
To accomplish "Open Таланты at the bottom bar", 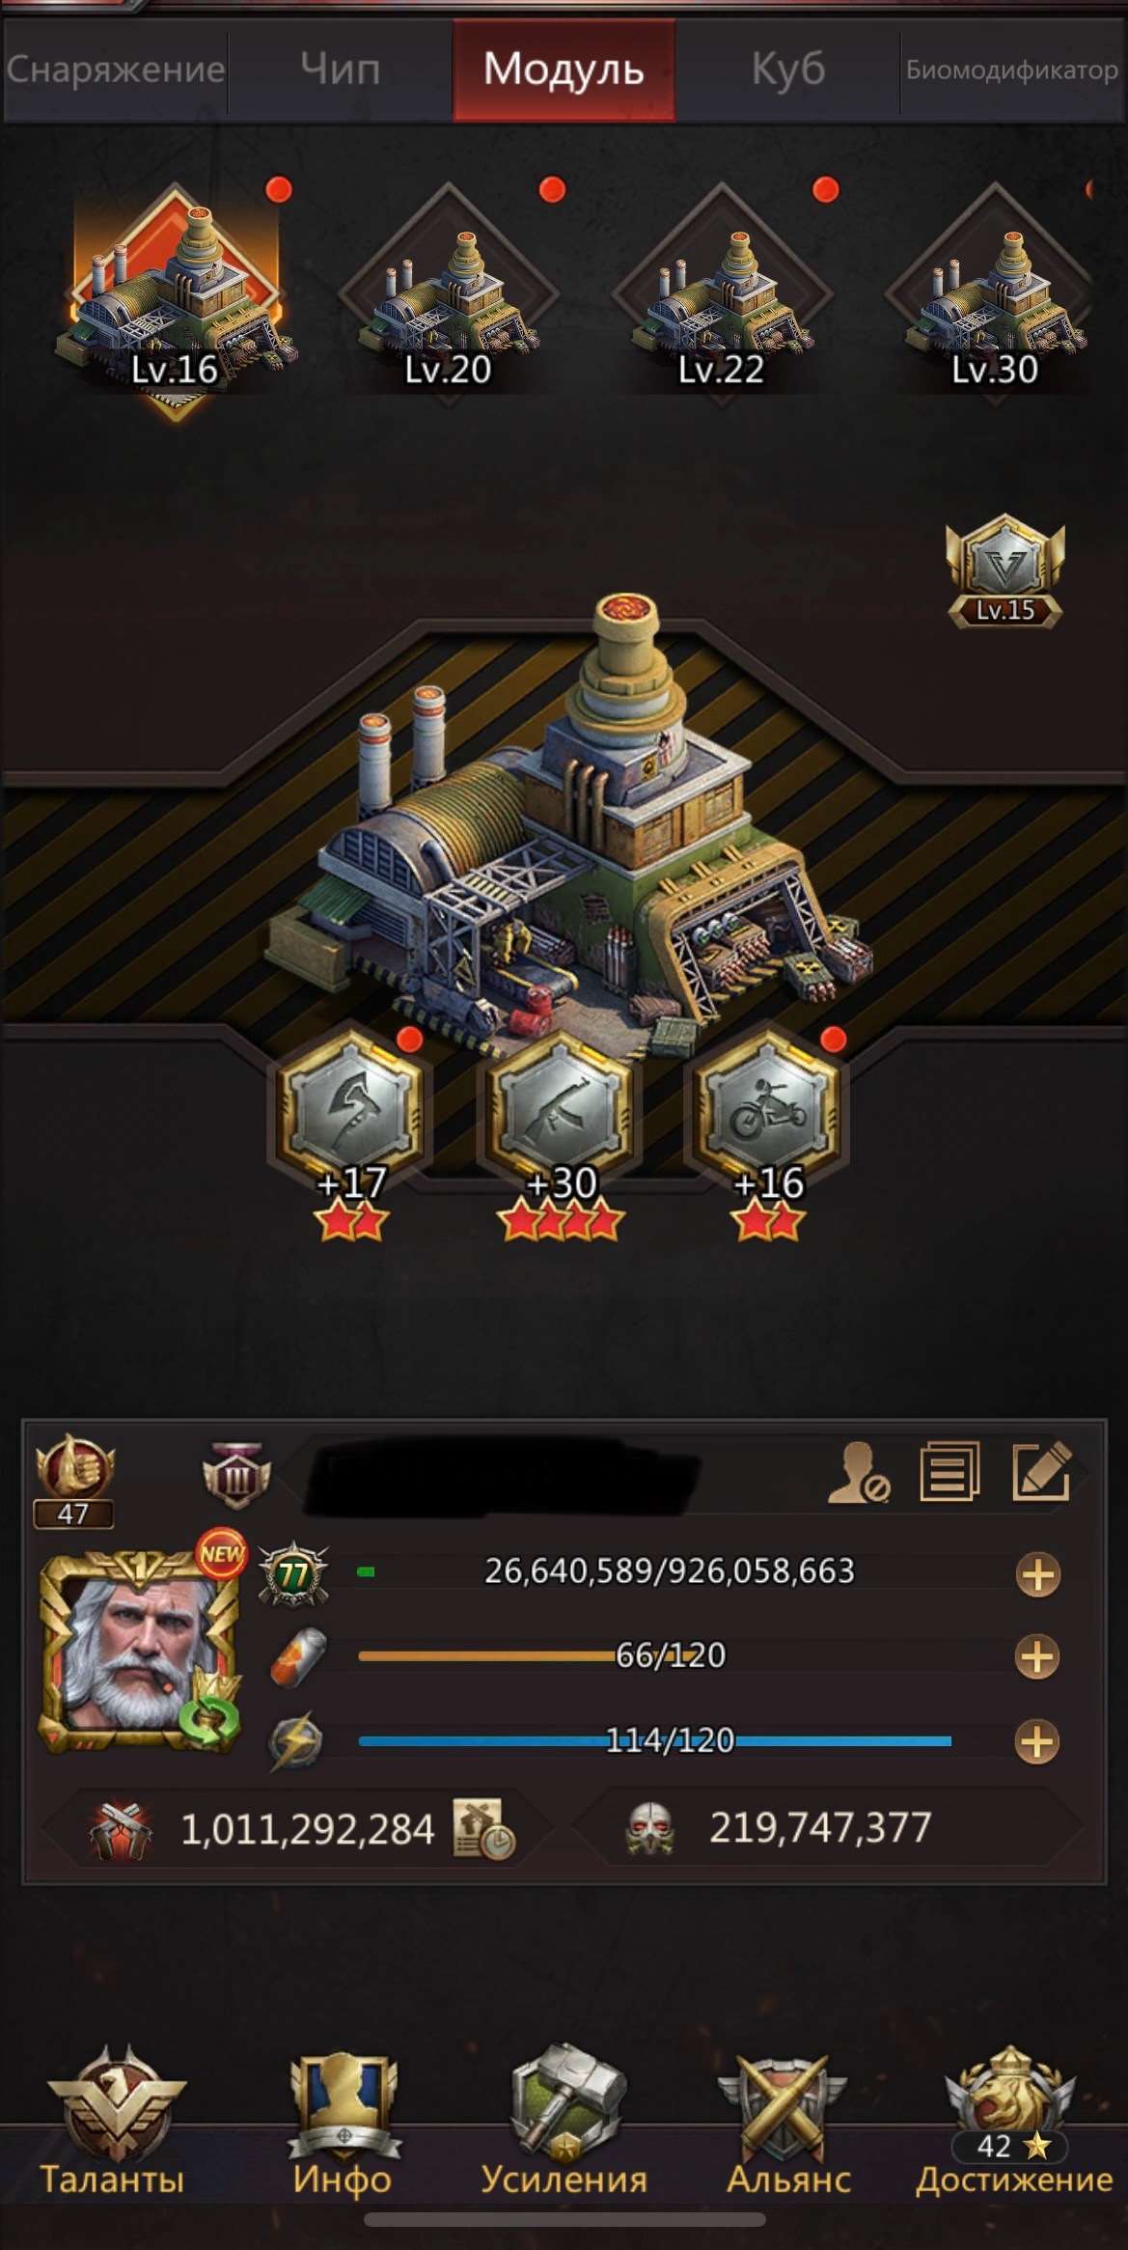I will pyautogui.click(x=112, y=2125).
